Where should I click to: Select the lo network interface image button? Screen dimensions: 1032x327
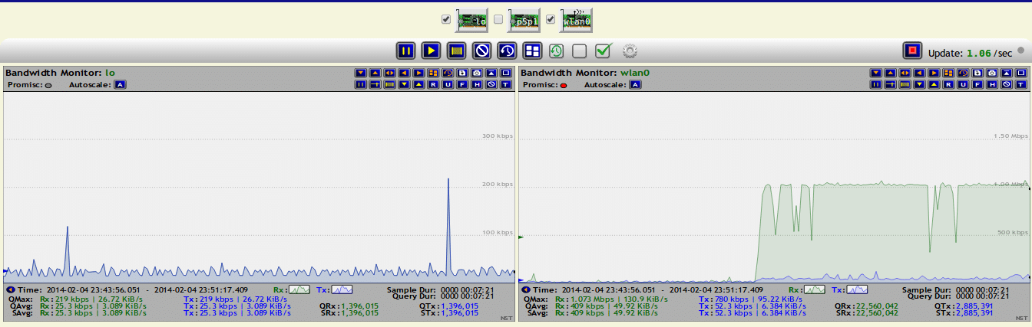click(x=473, y=21)
